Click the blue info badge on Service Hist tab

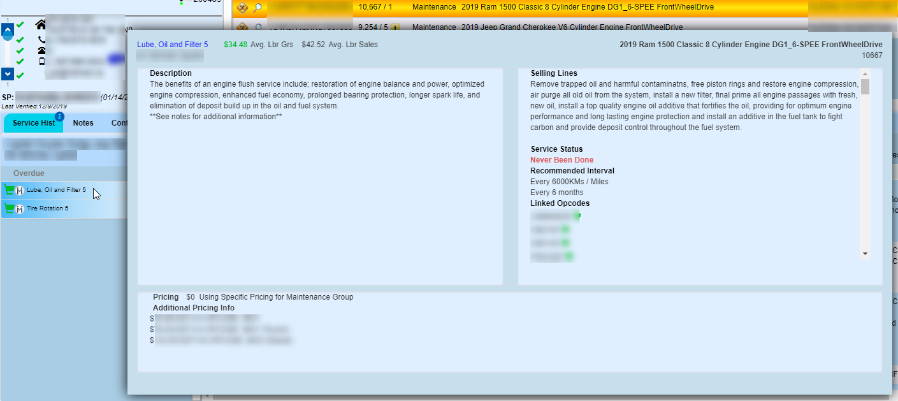(x=59, y=117)
